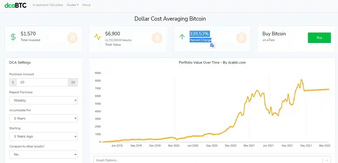338x163 pixels.
Task: Click Bitcoin coin icon in Percent Change card
Action: tap(241, 38)
